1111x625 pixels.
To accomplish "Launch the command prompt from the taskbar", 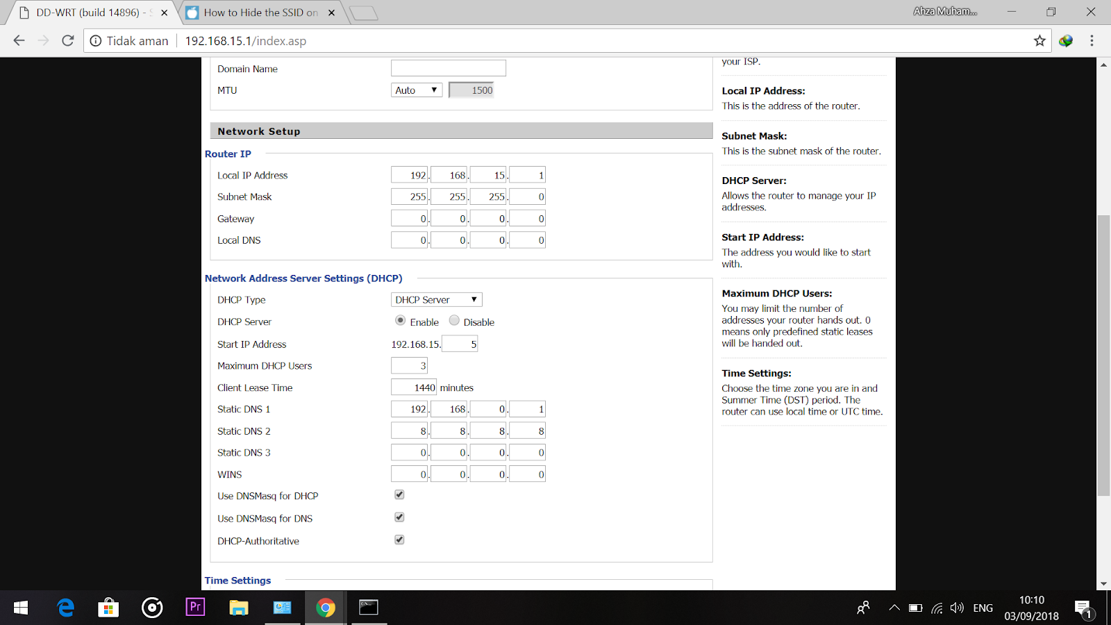I will click(x=369, y=608).
